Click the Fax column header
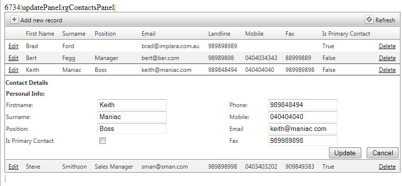Viewport: 402px width, 186px height. click(290, 34)
